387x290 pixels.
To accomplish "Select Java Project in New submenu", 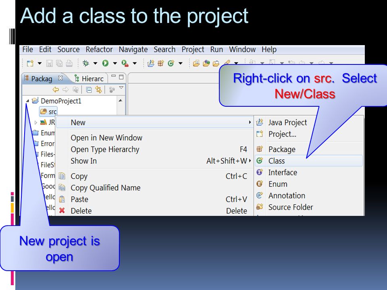I will [309, 122].
